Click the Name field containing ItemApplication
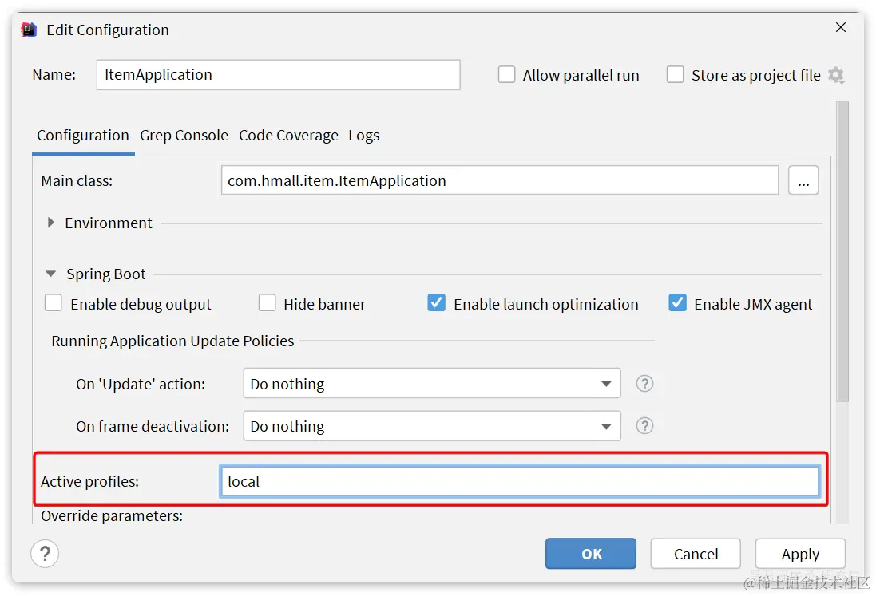 (278, 75)
